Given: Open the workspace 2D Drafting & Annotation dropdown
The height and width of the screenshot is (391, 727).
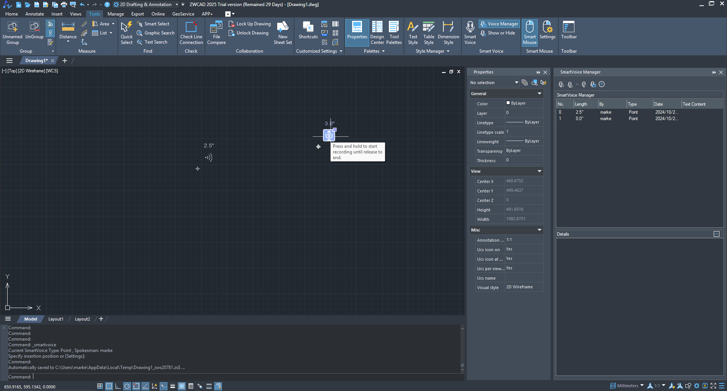Looking at the screenshot, I should [x=146, y=5].
